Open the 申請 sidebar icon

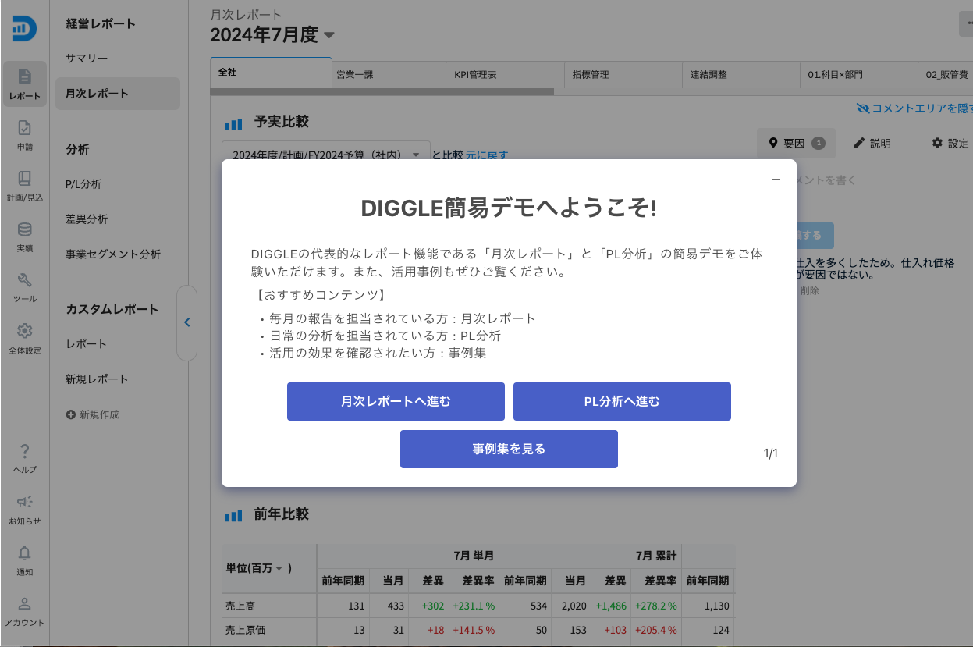point(25,133)
